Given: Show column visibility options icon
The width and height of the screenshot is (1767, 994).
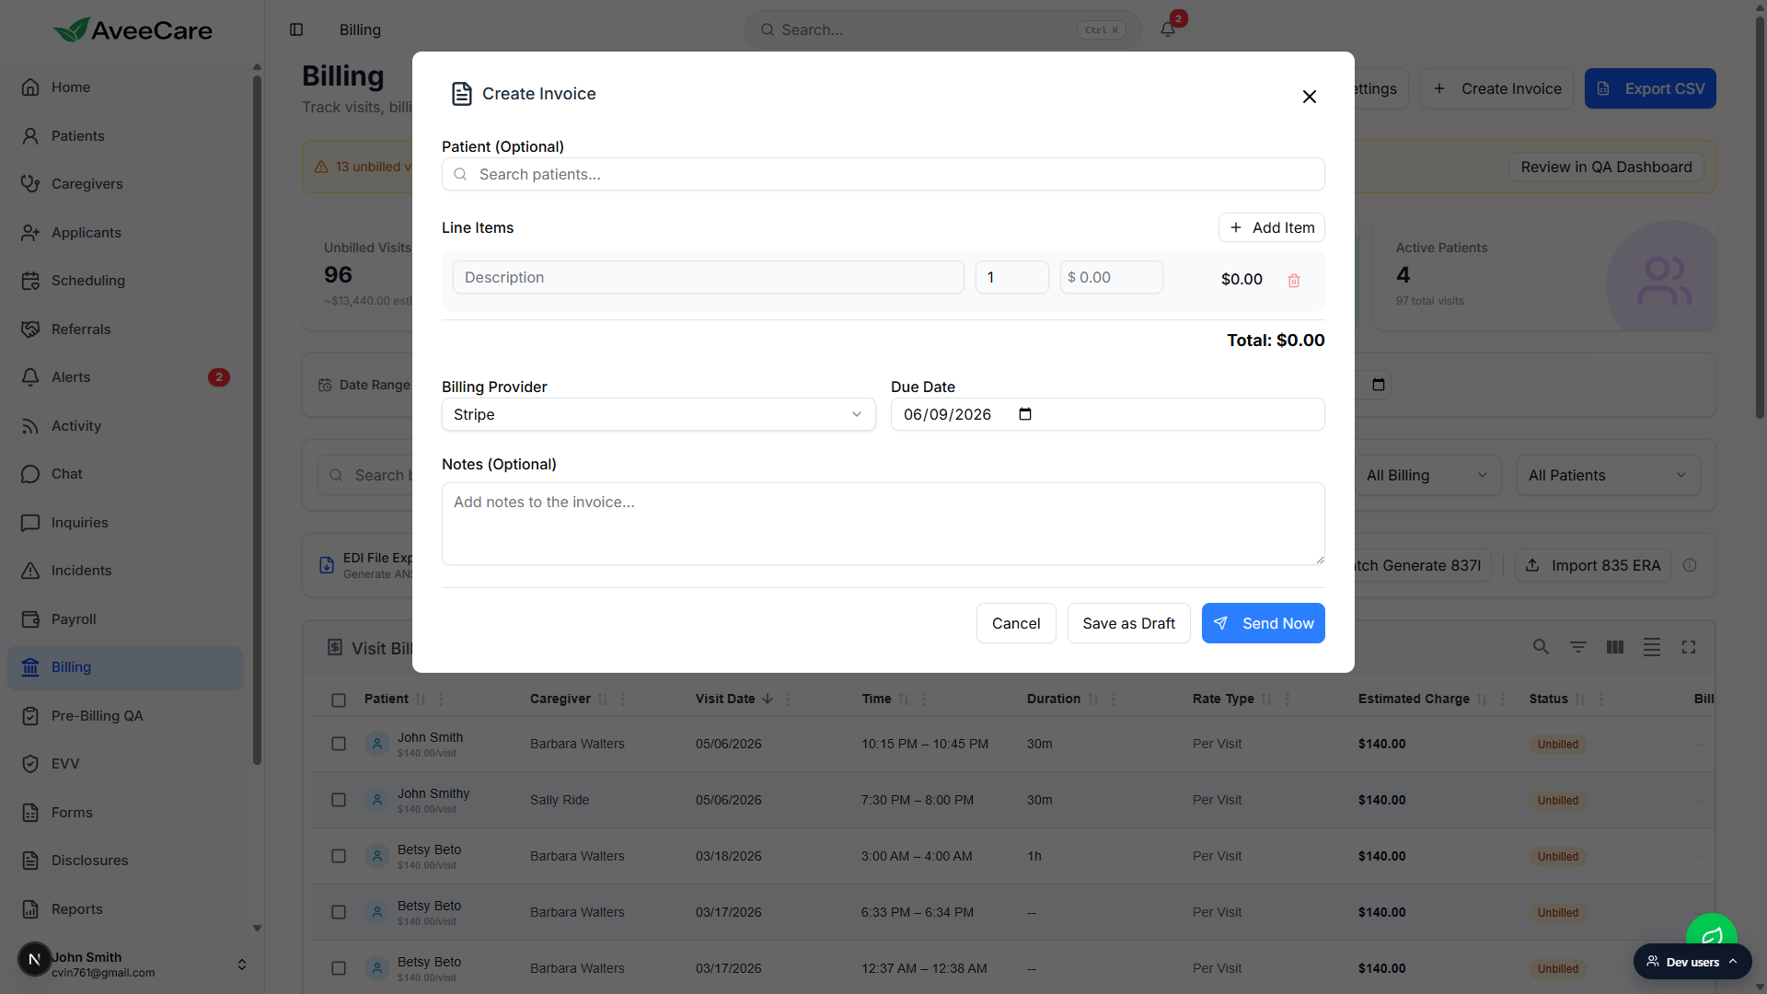Looking at the screenshot, I should pyautogui.click(x=1615, y=647).
